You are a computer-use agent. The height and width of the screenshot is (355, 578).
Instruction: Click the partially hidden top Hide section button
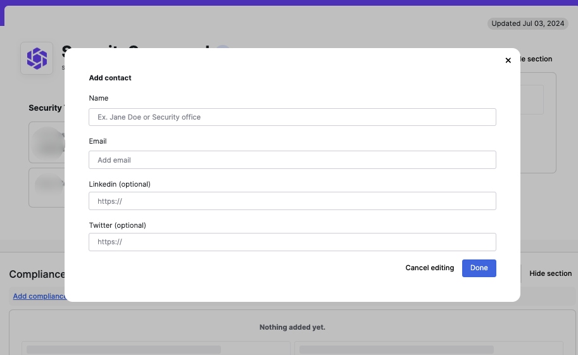536,59
